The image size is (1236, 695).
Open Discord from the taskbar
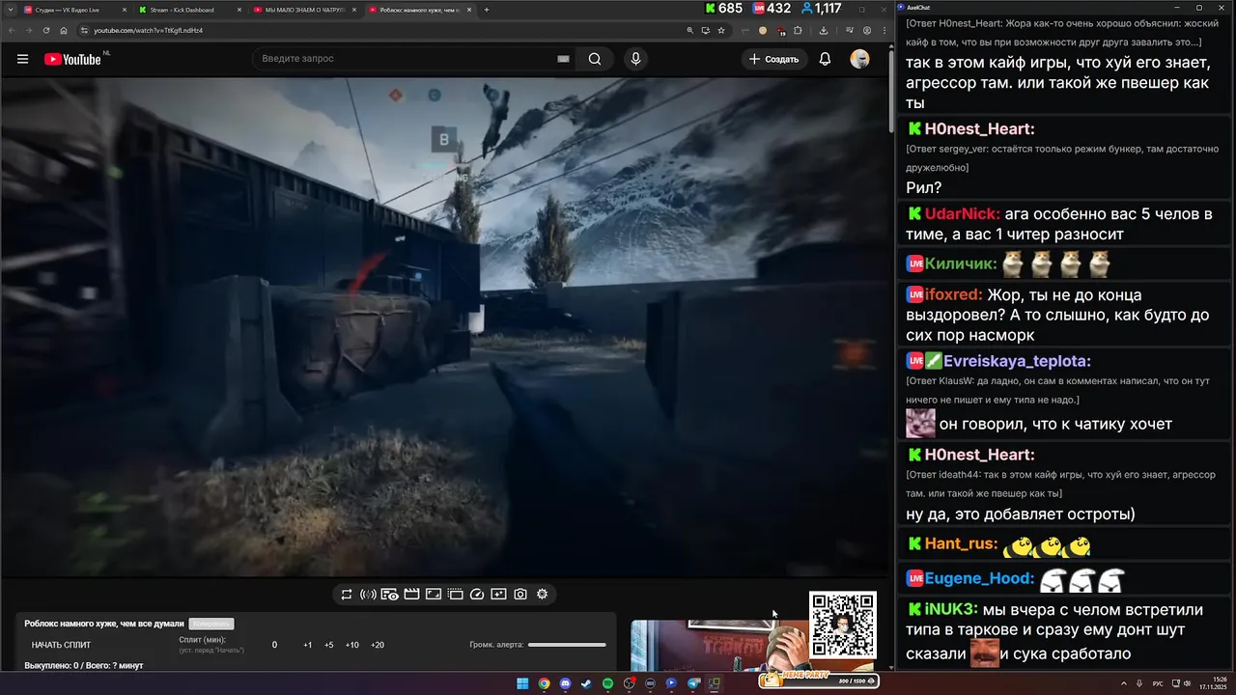(x=565, y=683)
